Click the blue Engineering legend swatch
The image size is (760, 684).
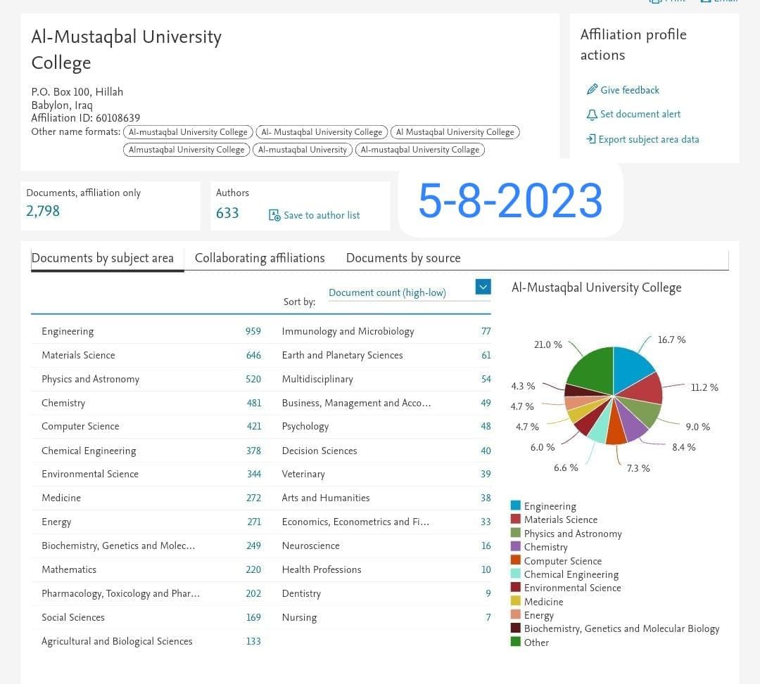click(x=516, y=505)
